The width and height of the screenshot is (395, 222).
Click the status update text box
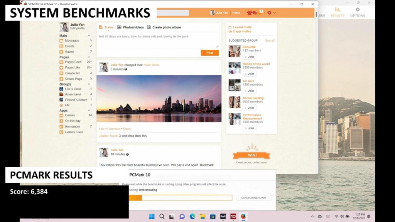pyautogui.click(x=159, y=41)
